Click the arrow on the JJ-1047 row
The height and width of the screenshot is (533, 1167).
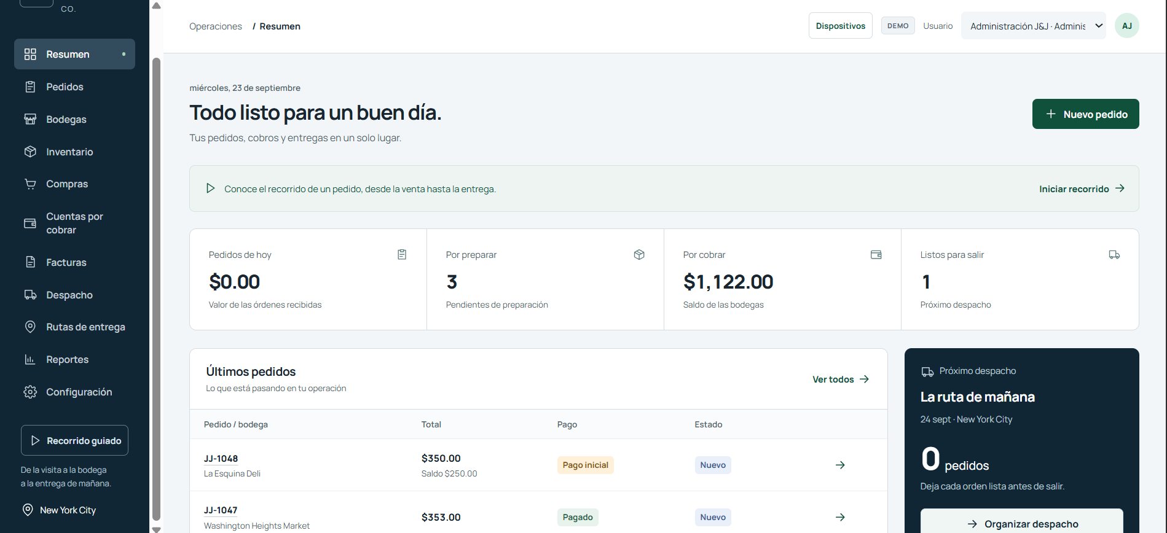[x=840, y=517]
